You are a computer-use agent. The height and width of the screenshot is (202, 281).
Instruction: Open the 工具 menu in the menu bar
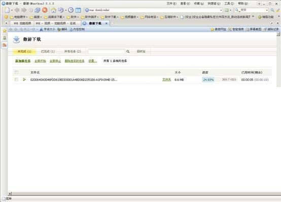point(229,4)
